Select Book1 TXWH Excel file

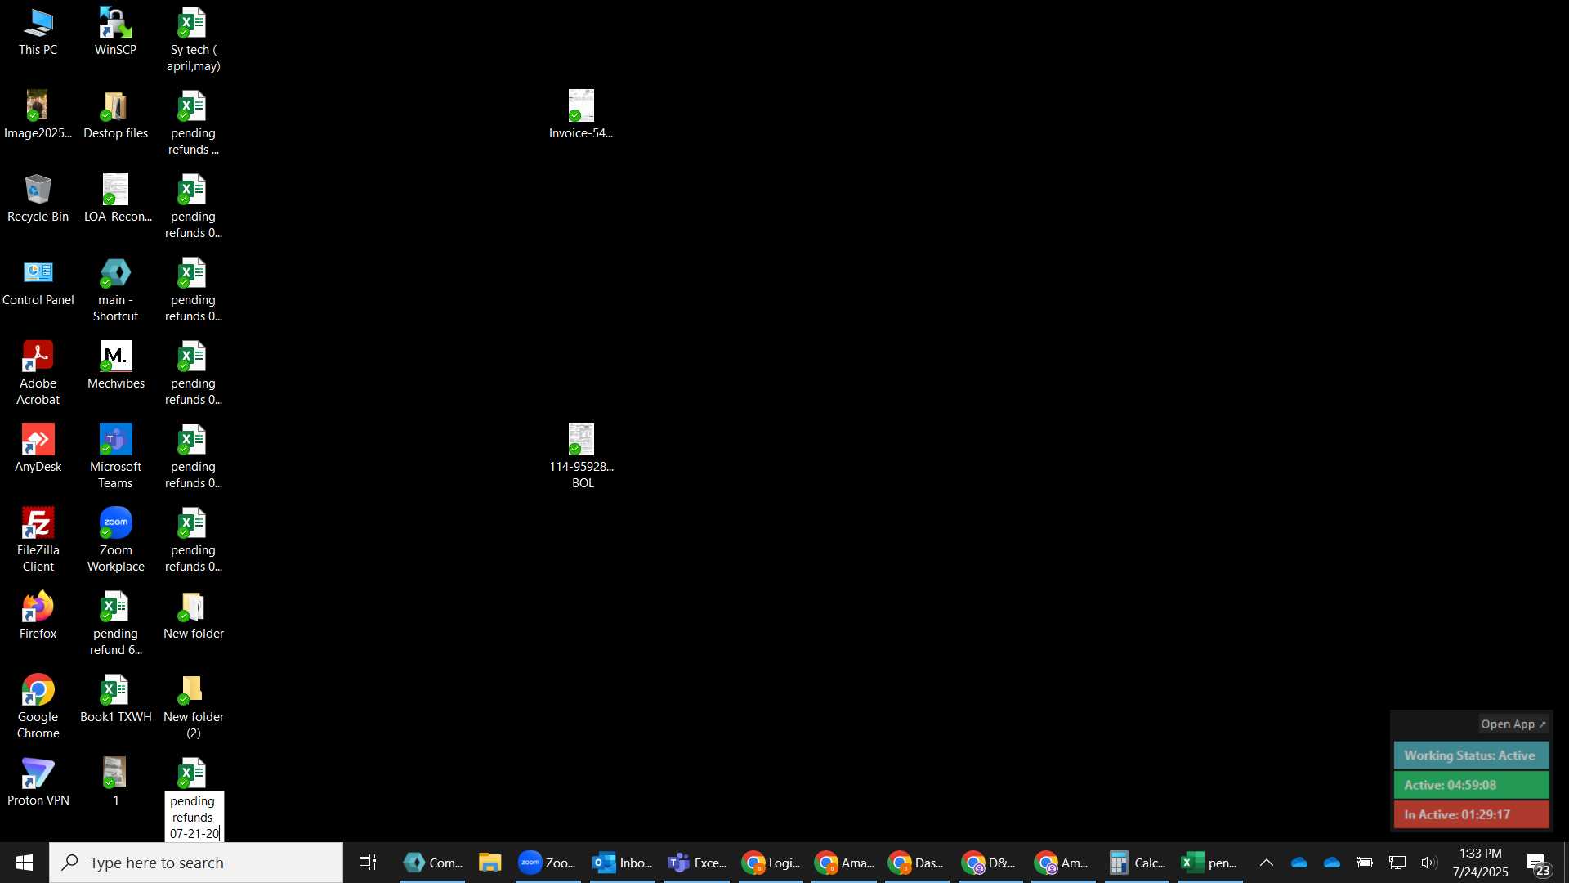[115, 699]
